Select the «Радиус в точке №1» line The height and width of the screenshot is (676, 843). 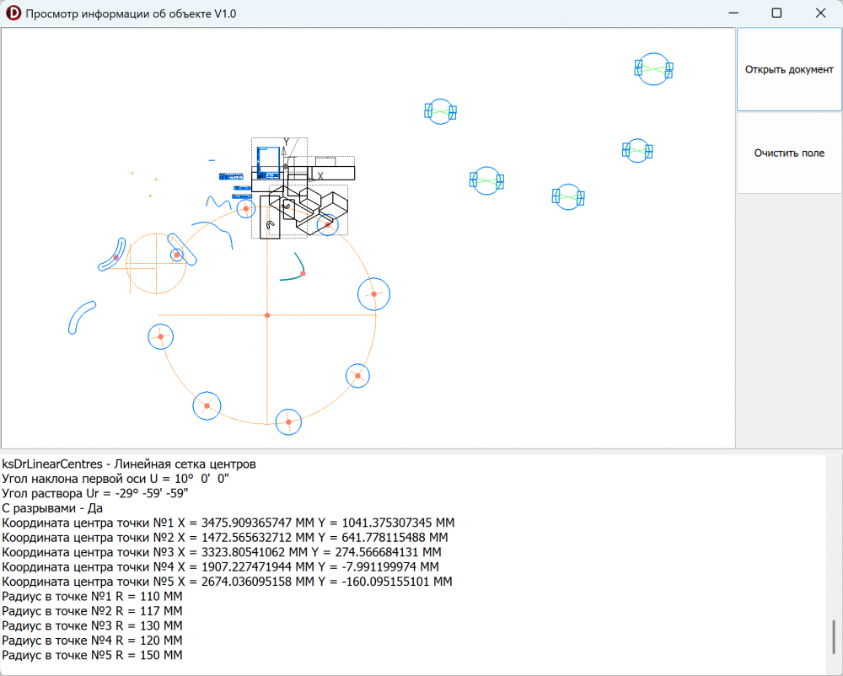pos(92,597)
